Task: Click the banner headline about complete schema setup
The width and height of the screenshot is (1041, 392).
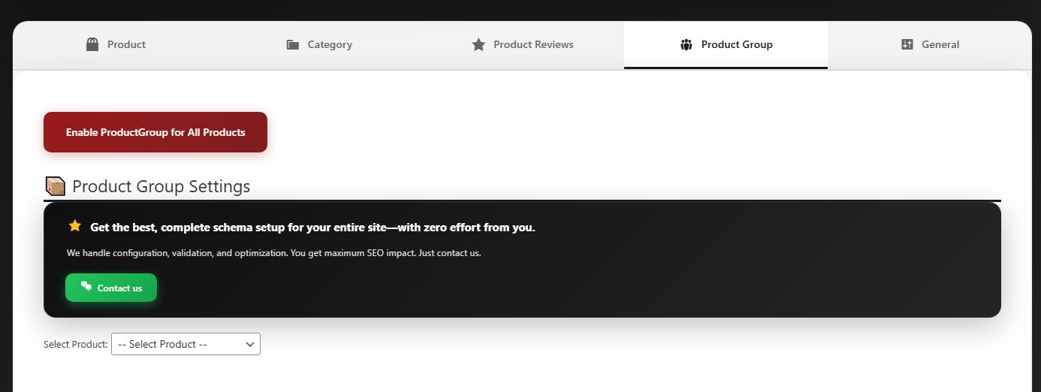Action: [x=312, y=228]
